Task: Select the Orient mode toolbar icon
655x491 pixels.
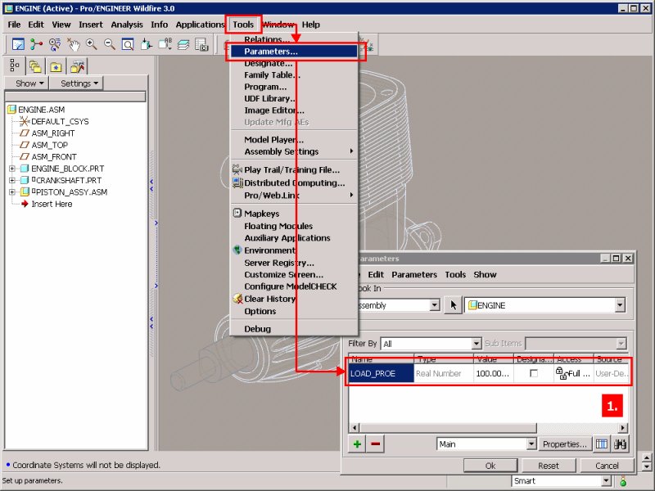Action: pyautogui.click(x=55, y=44)
